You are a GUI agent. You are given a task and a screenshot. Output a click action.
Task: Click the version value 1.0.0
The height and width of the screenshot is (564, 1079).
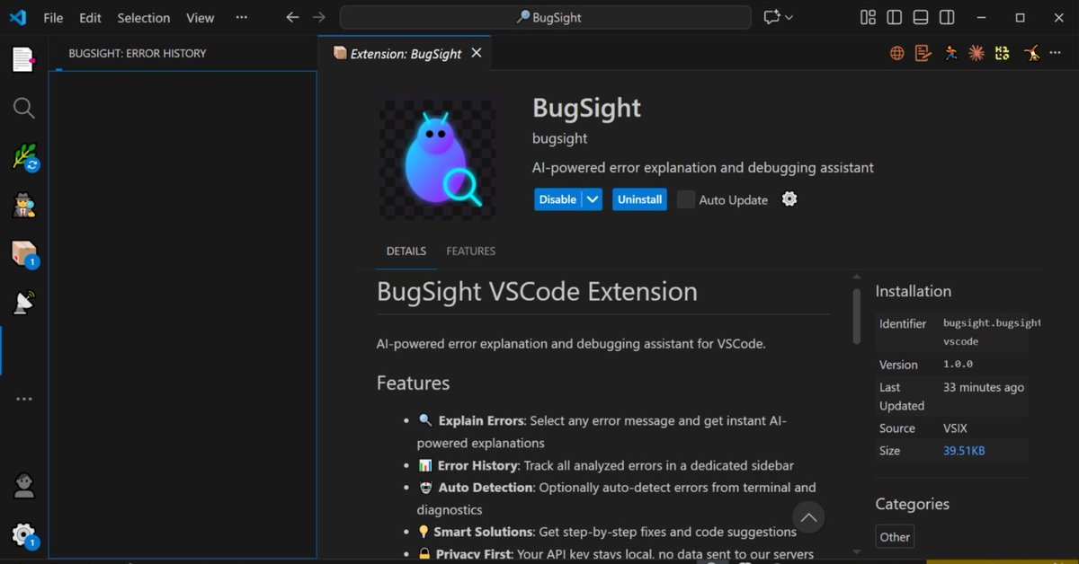point(958,364)
